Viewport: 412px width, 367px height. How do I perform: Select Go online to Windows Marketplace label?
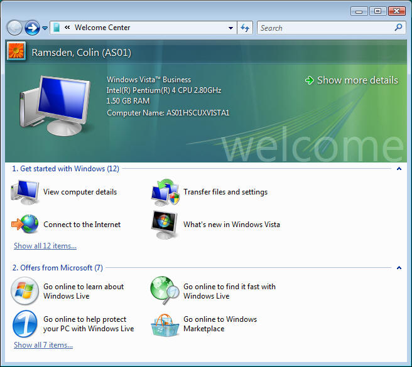[x=220, y=324]
